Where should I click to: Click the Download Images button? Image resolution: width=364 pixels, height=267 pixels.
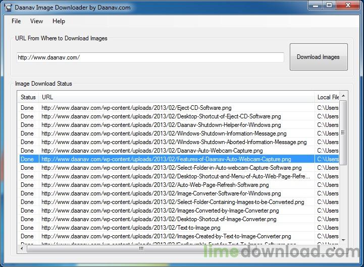319,57
